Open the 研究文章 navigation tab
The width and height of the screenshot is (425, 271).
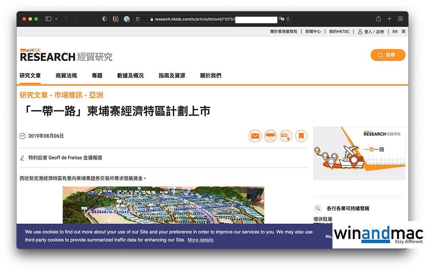(x=30, y=76)
